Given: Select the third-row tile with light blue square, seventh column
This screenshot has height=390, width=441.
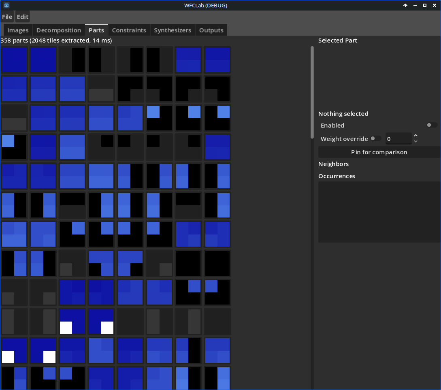Looking at the screenshot, I should coord(188,118).
